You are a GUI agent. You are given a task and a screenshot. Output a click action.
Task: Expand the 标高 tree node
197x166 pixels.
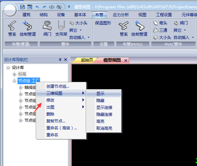pos(14,74)
